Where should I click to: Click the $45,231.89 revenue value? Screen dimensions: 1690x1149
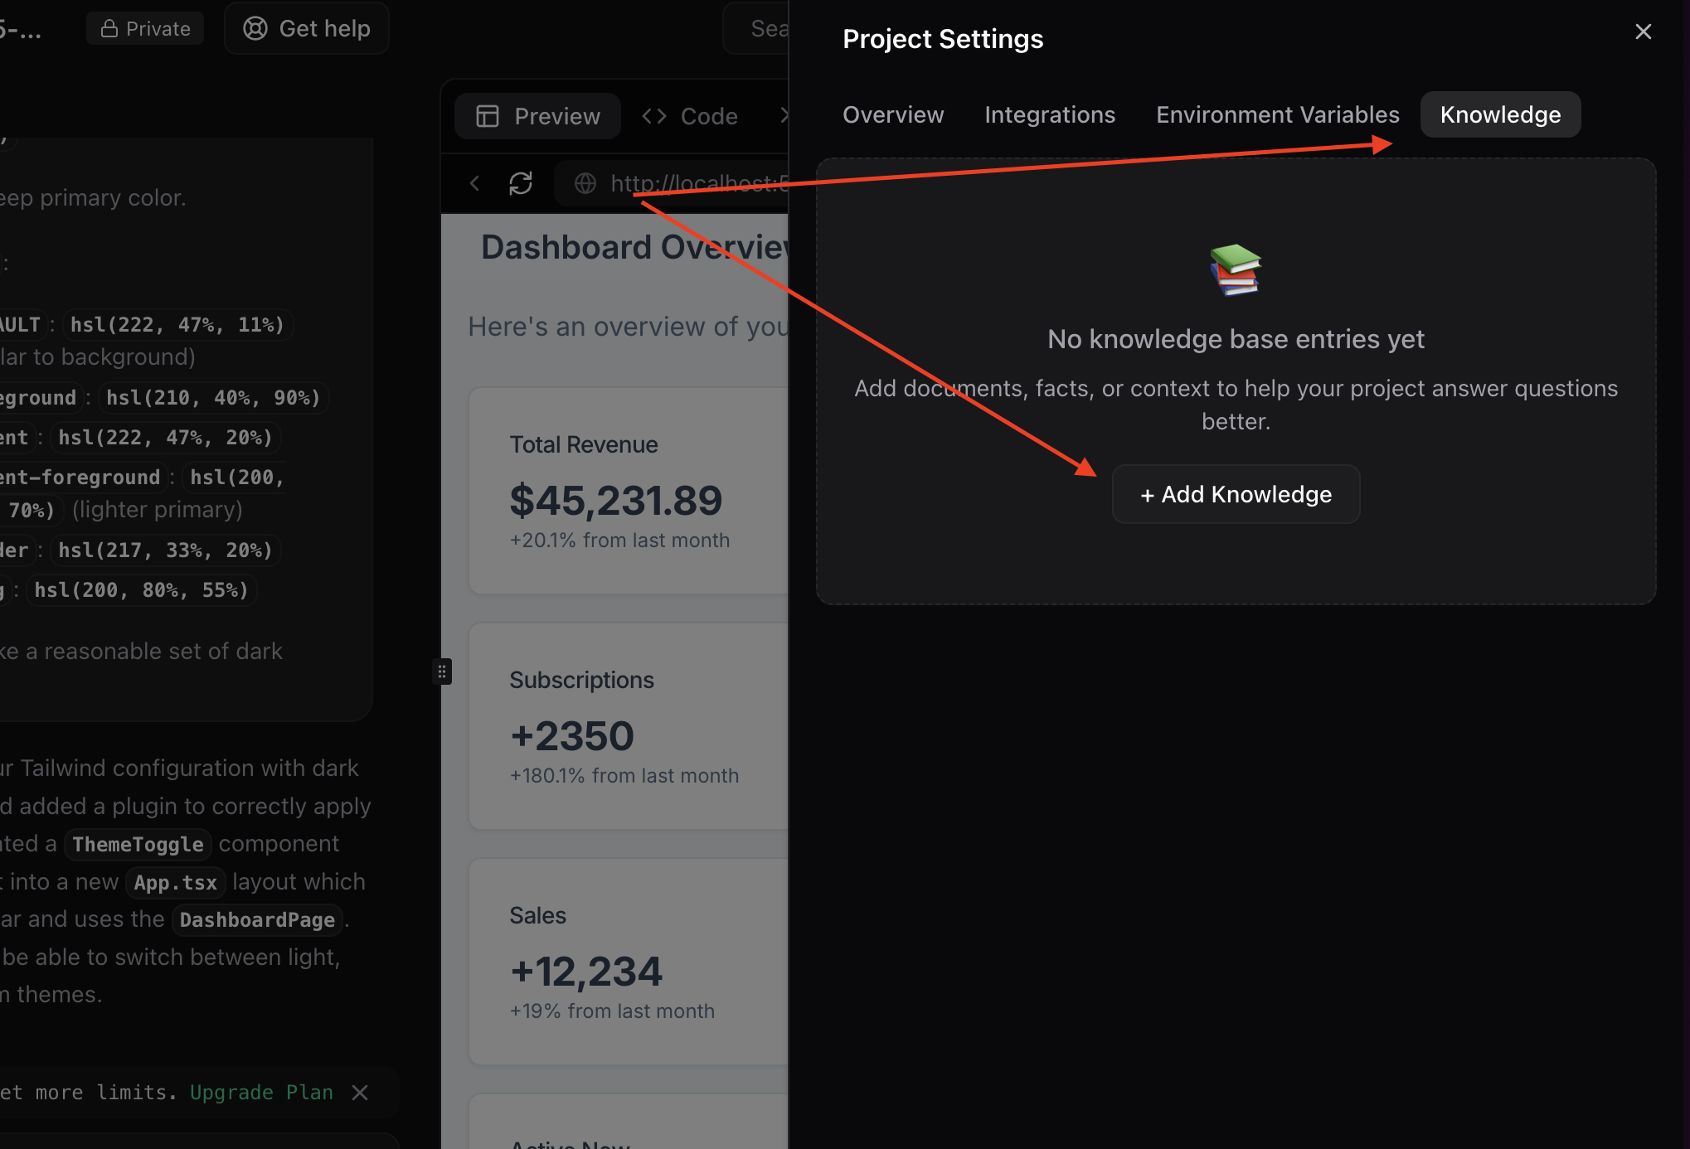tap(616, 501)
